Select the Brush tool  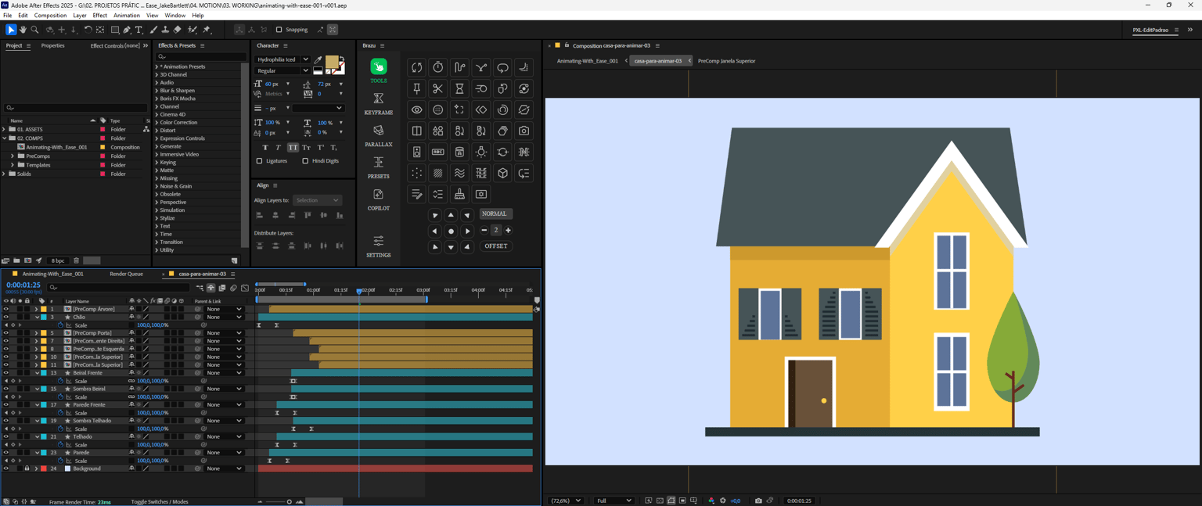pos(153,30)
